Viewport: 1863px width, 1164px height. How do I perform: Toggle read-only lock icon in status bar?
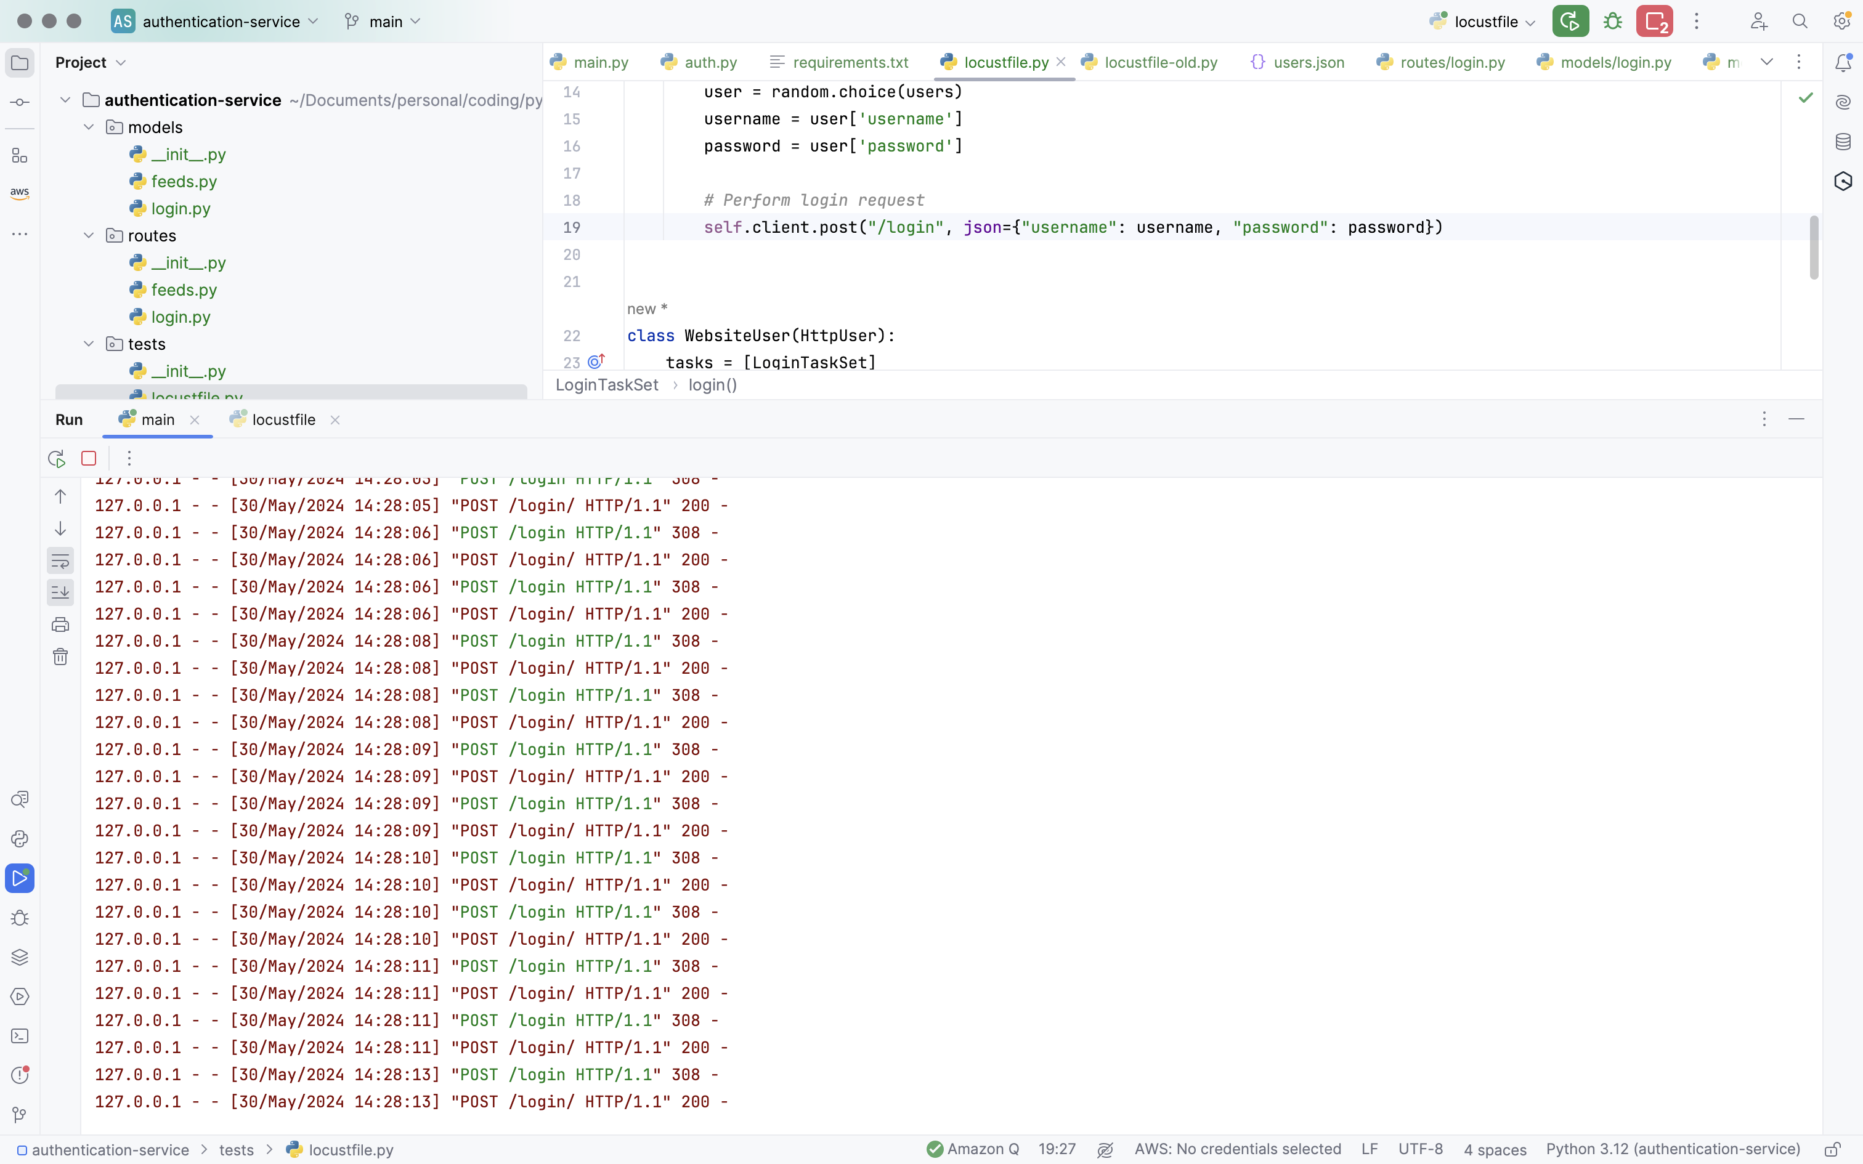[x=1832, y=1149]
